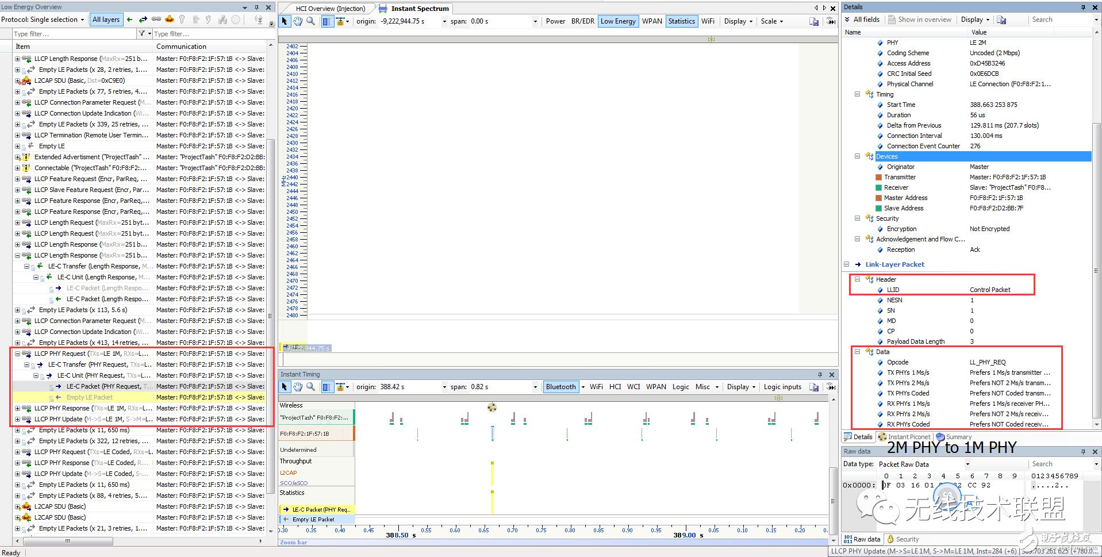Click the Item Type filter input field

coord(74,34)
